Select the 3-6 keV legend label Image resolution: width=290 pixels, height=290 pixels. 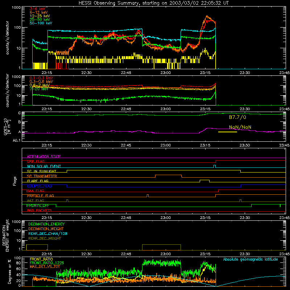[38, 9]
